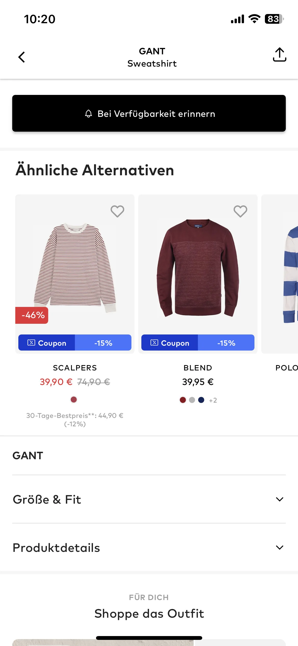Favorite the Scalpers striped sweatshirt heart

(x=117, y=211)
